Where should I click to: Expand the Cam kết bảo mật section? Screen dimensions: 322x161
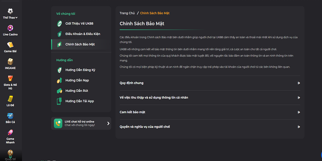point(209,112)
